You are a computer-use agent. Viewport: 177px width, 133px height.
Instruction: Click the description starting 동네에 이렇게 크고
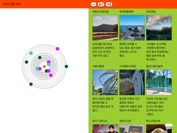pos(130,105)
